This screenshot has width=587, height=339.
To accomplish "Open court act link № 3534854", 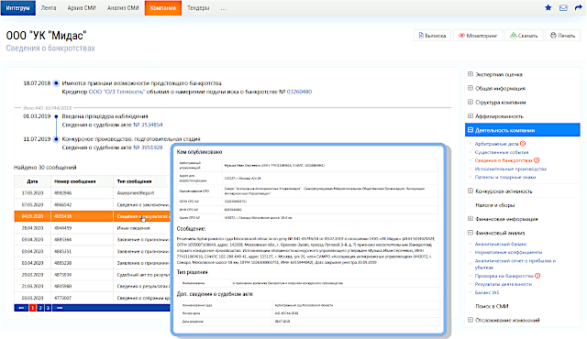I will [x=148, y=125].
